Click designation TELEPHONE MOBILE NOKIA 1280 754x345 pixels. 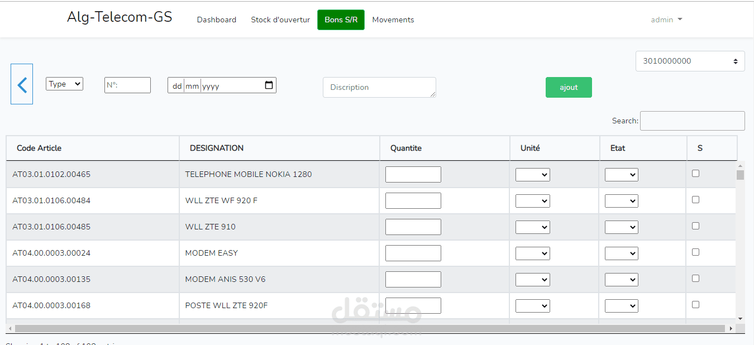point(249,174)
